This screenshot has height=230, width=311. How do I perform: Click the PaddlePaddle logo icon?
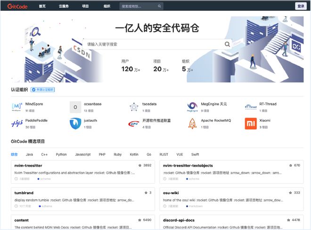click(x=16, y=123)
